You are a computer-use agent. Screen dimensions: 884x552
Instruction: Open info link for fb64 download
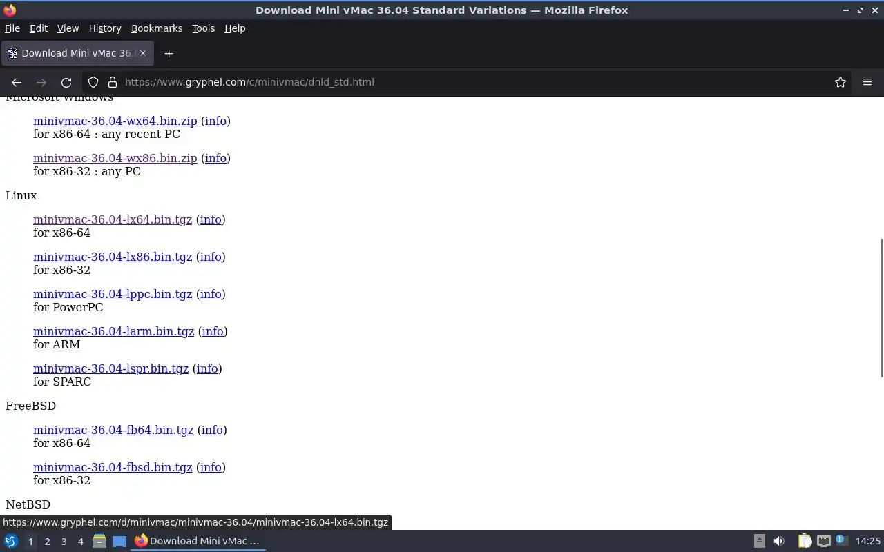[212, 430]
